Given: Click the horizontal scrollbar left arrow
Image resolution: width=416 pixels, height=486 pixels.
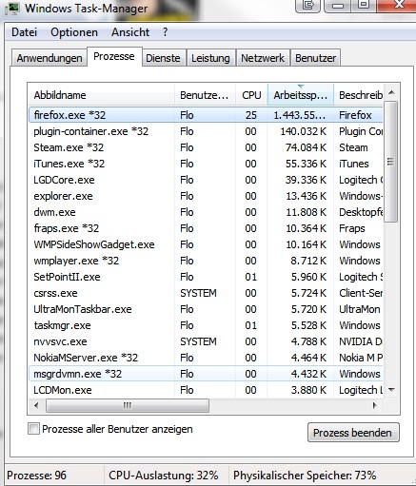Looking at the screenshot, I should [x=36, y=405].
